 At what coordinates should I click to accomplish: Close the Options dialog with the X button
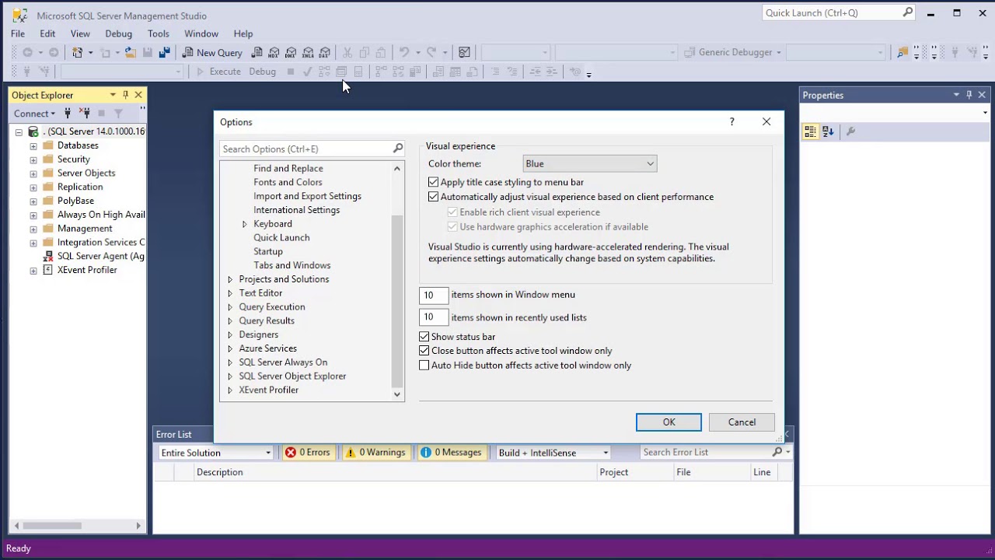(766, 122)
